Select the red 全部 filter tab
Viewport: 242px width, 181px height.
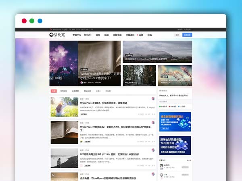[x=54, y=91]
